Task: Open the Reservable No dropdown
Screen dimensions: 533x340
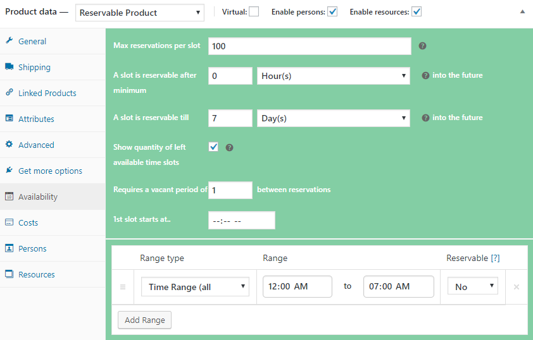Action: 472,287
